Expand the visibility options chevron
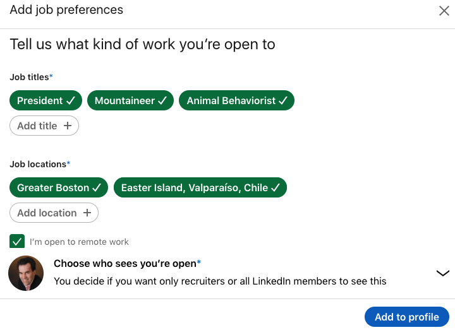This screenshot has width=455, height=330. (442, 273)
